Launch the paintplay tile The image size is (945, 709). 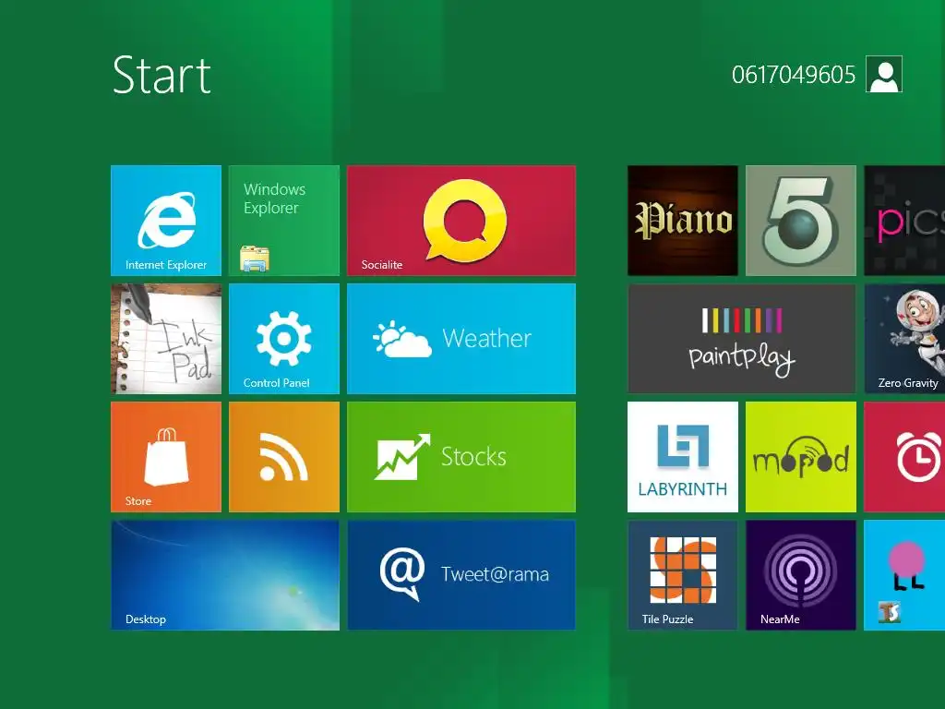point(741,339)
